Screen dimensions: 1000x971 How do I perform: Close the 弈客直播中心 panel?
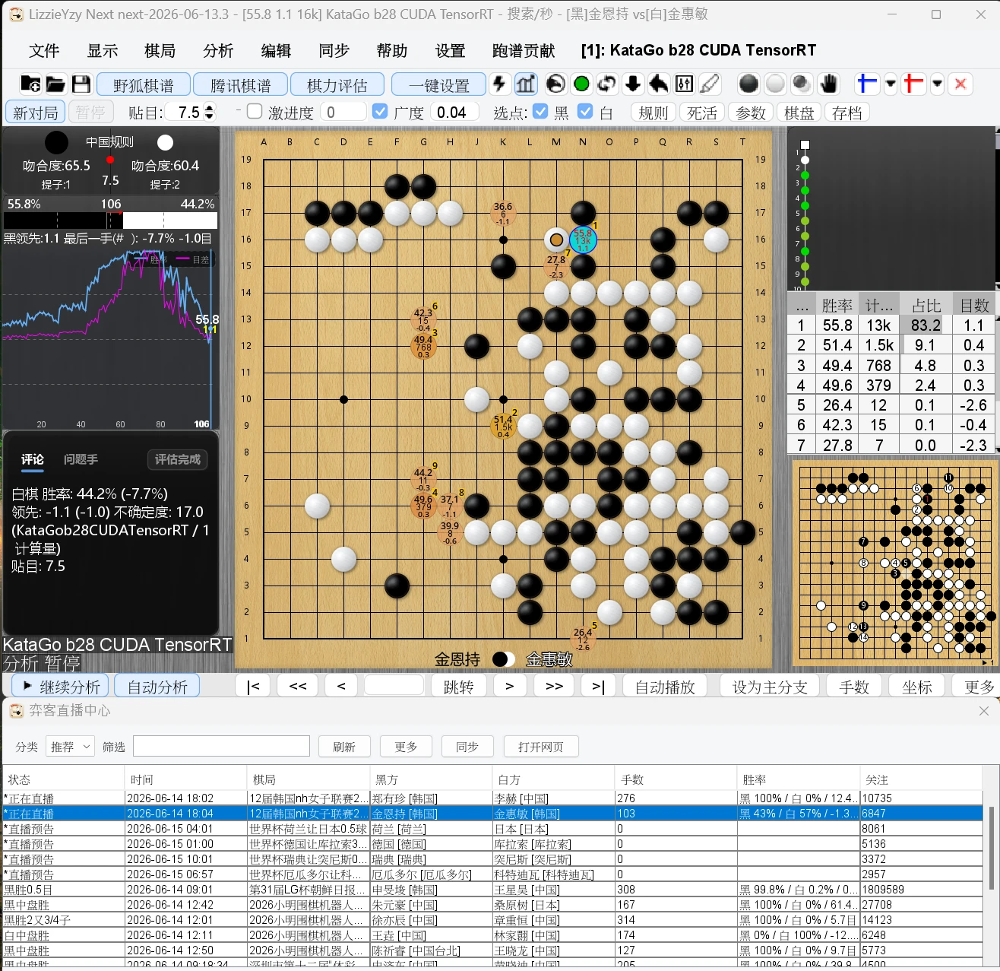pyautogui.click(x=984, y=710)
